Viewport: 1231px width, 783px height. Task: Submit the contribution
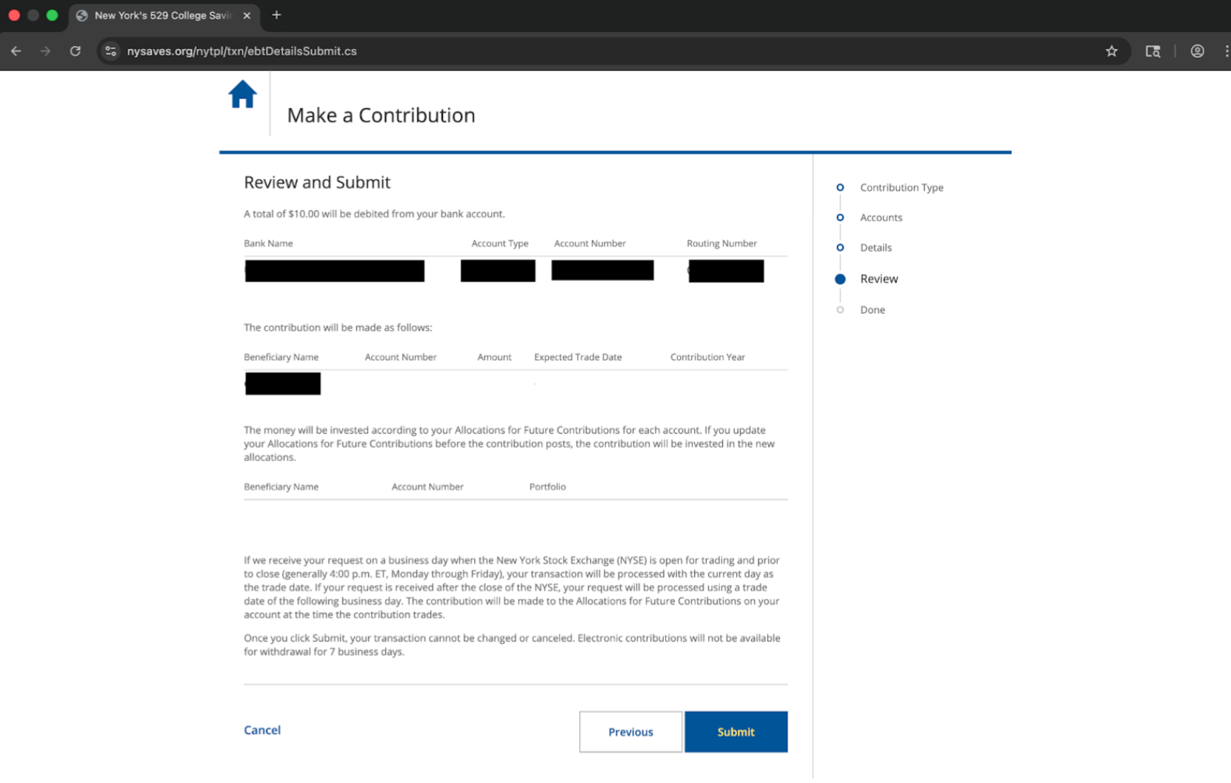tap(735, 732)
